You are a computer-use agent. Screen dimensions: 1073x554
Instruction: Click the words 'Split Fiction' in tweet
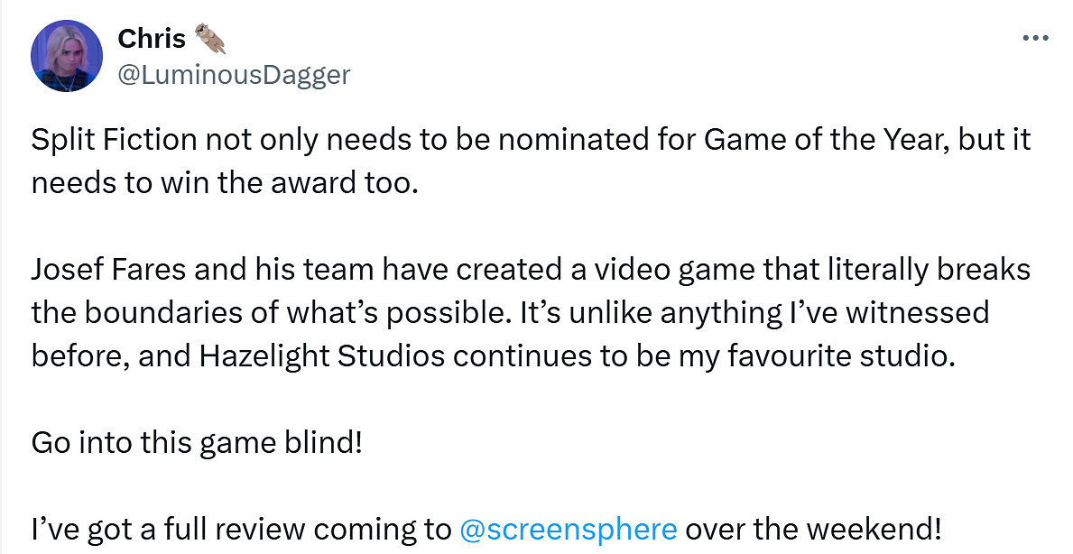point(115,141)
